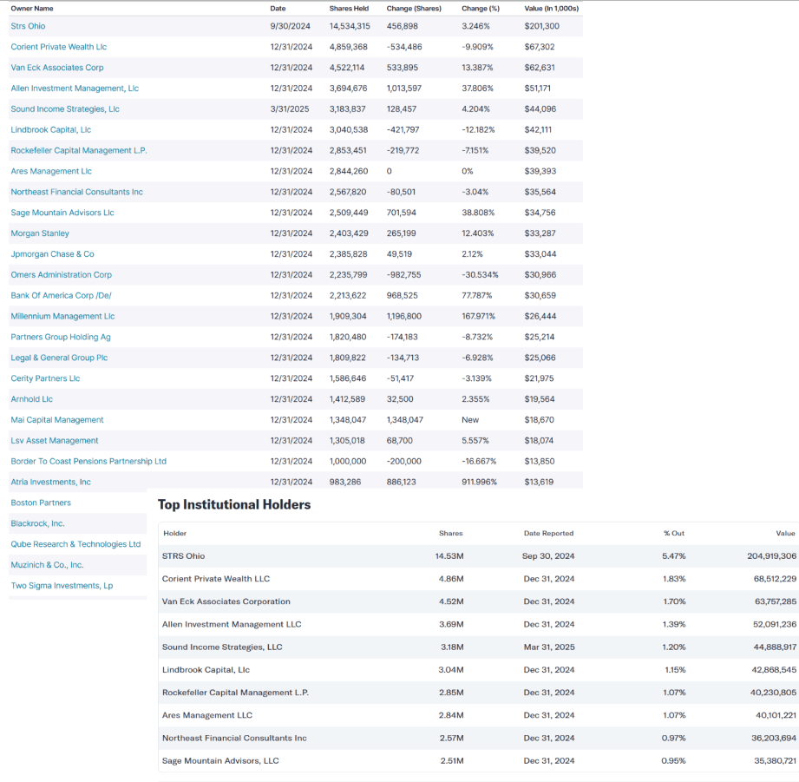Sort by the Shares Held column header

pyautogui.click(x=346, y=8)
